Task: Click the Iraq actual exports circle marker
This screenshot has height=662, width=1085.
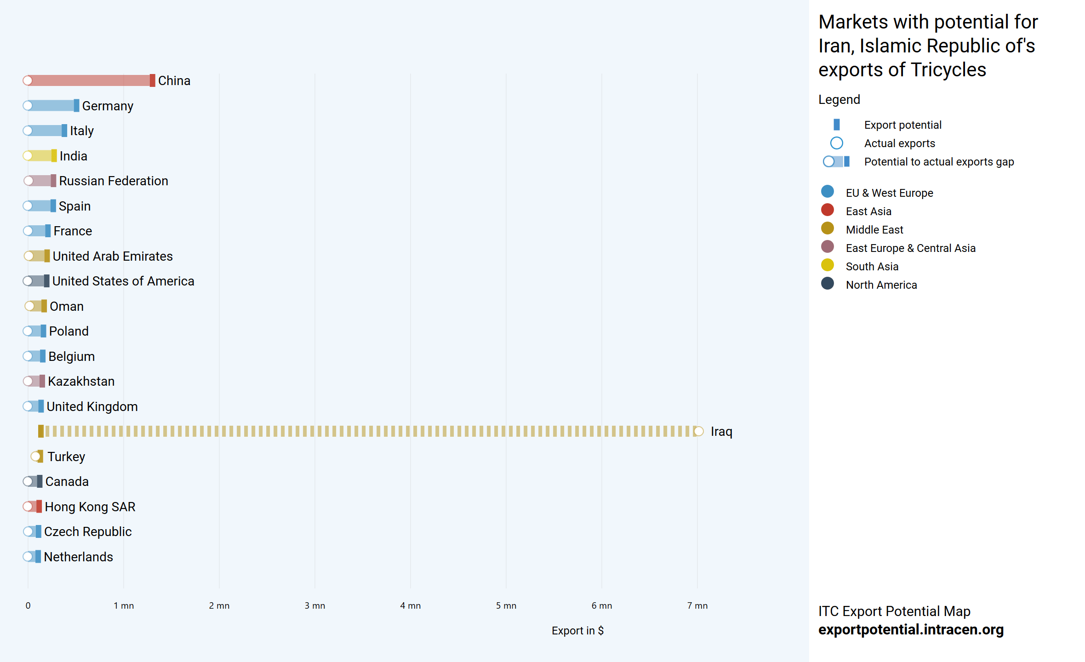Action: 698,431
